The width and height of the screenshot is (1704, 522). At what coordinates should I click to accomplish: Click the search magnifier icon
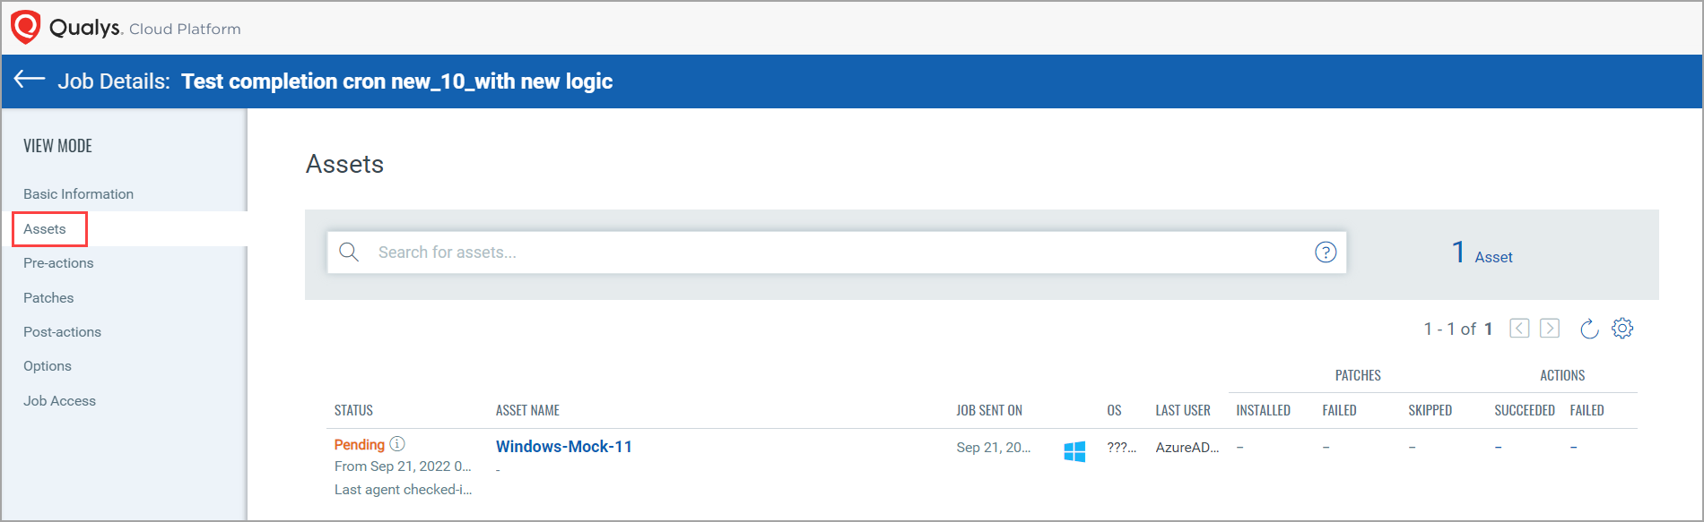[x=349, y=252]
